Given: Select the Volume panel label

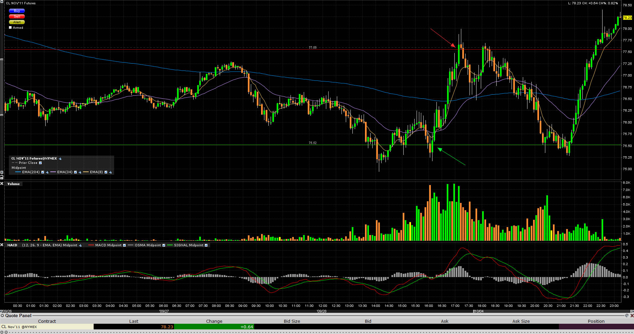Looking at the screenshot, I should [14, 184].
